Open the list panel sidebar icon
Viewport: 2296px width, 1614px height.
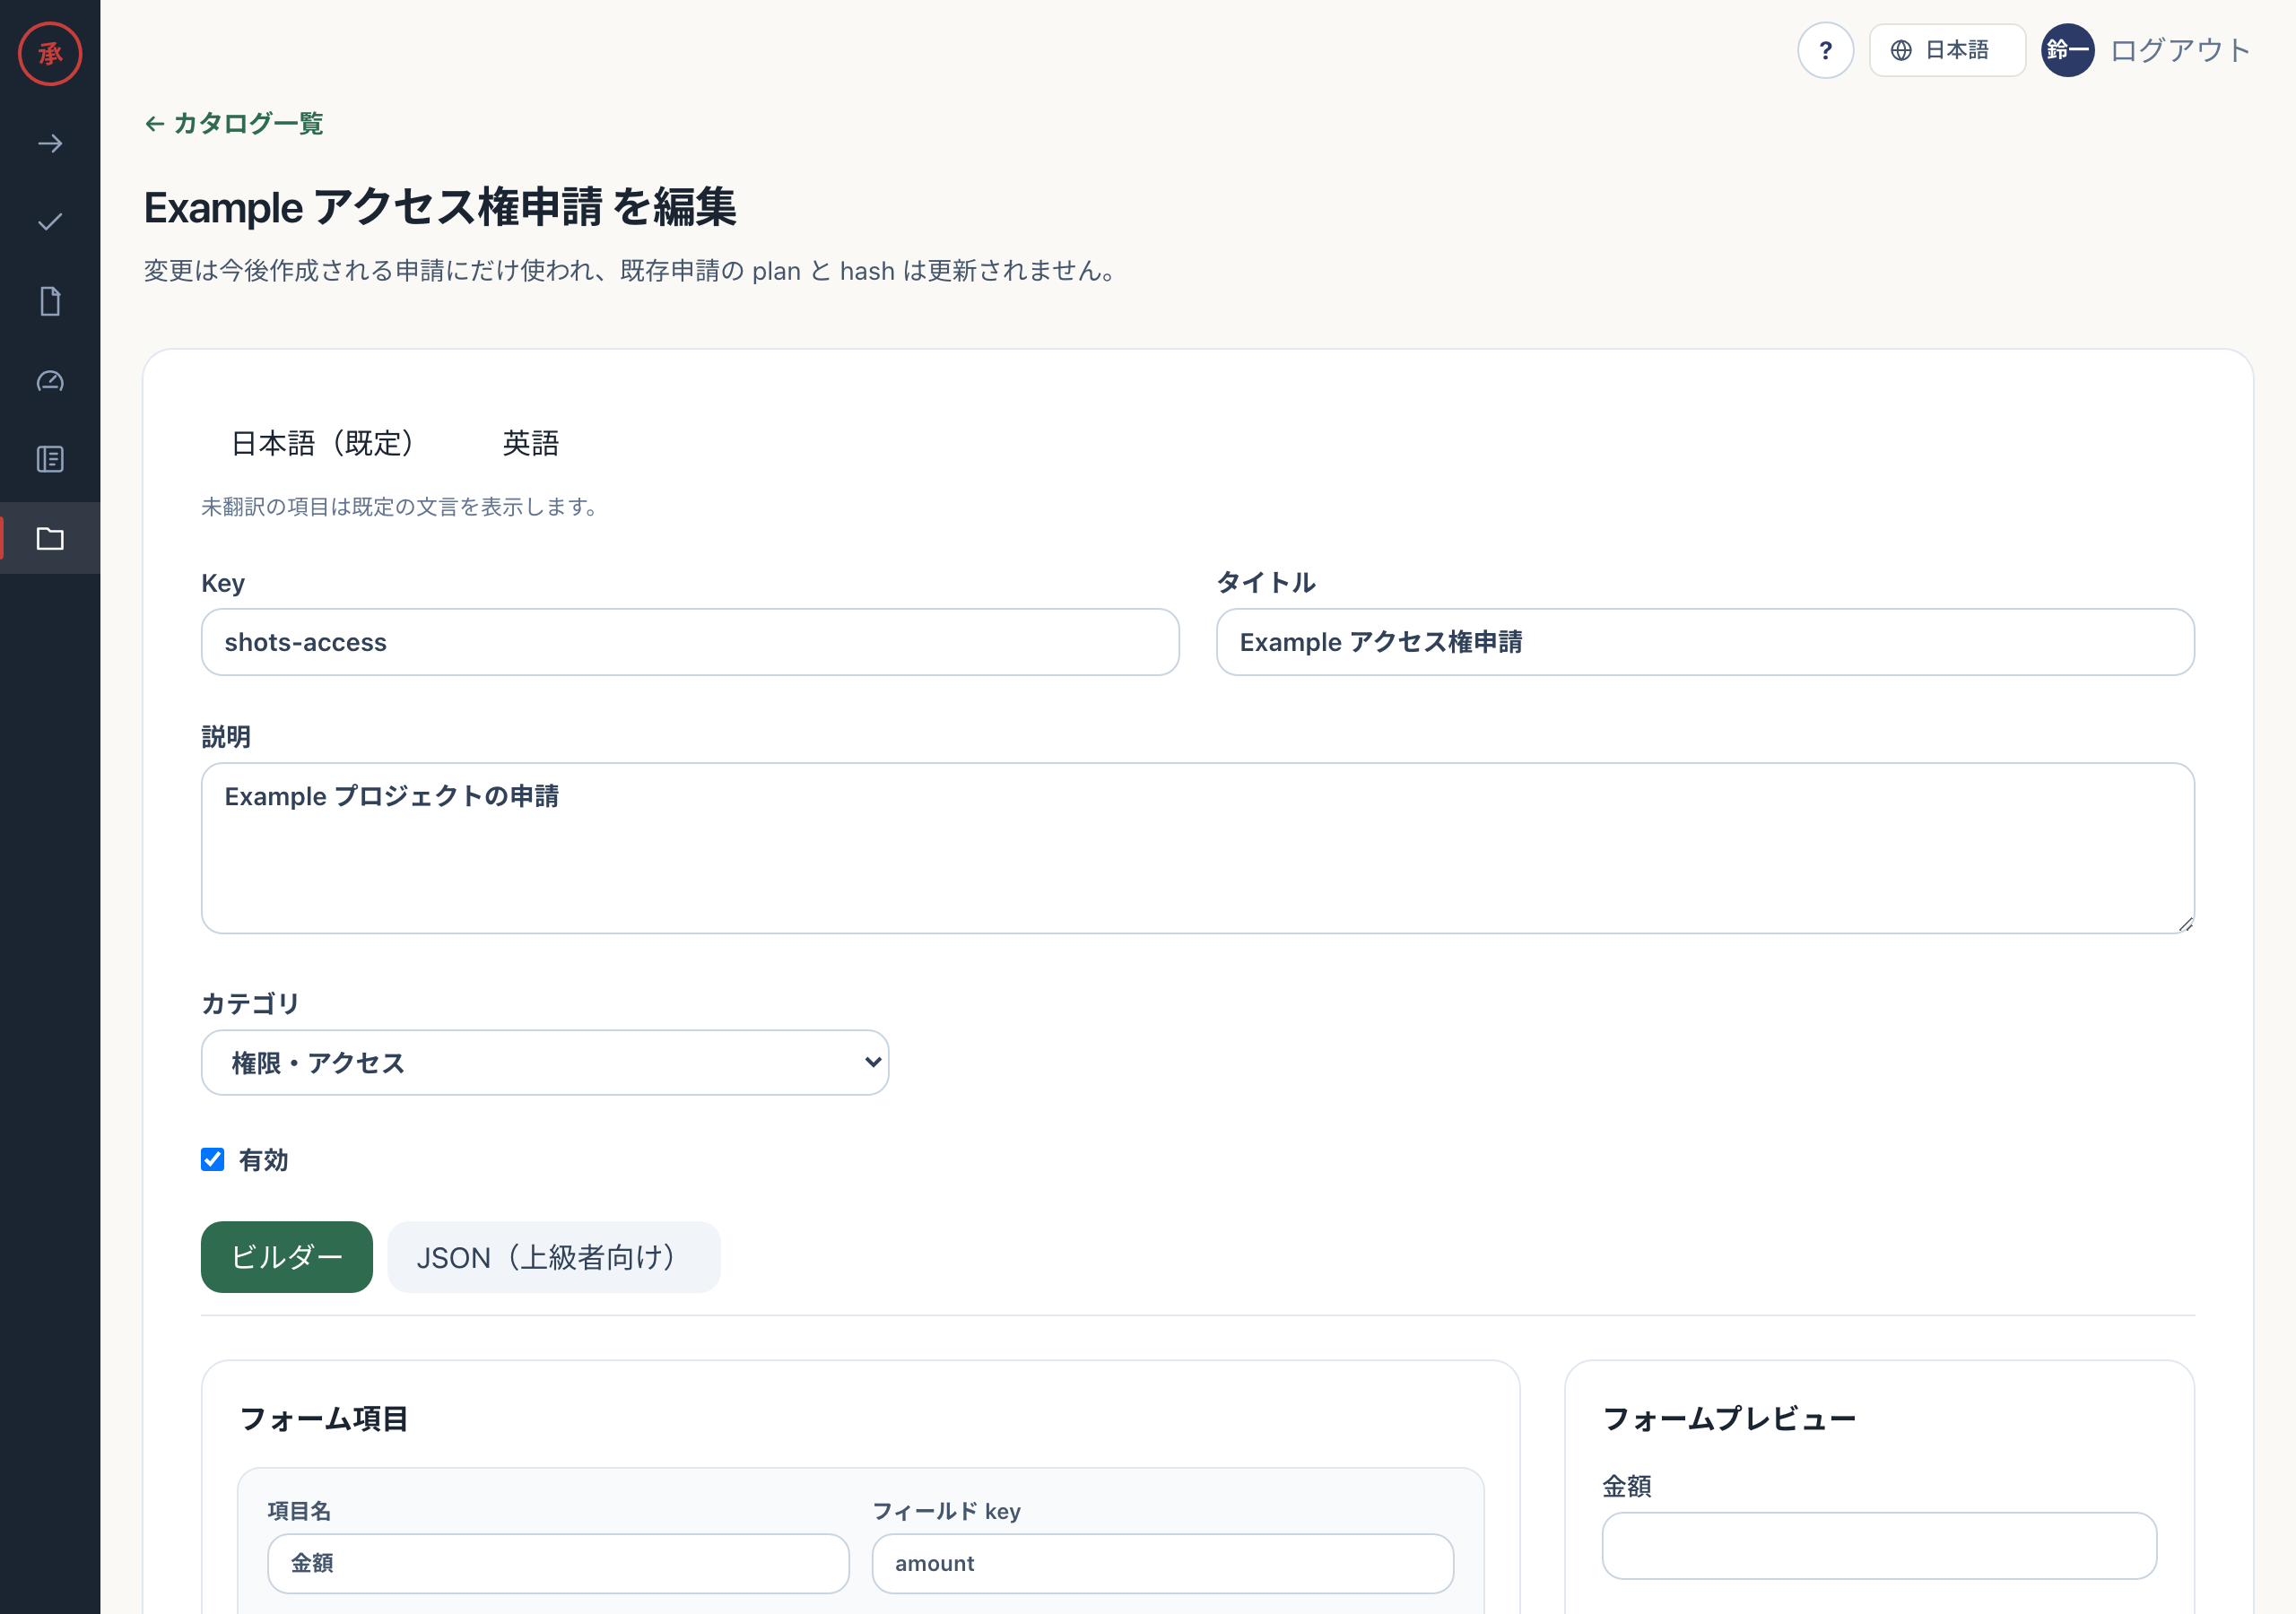coord(50,459)
